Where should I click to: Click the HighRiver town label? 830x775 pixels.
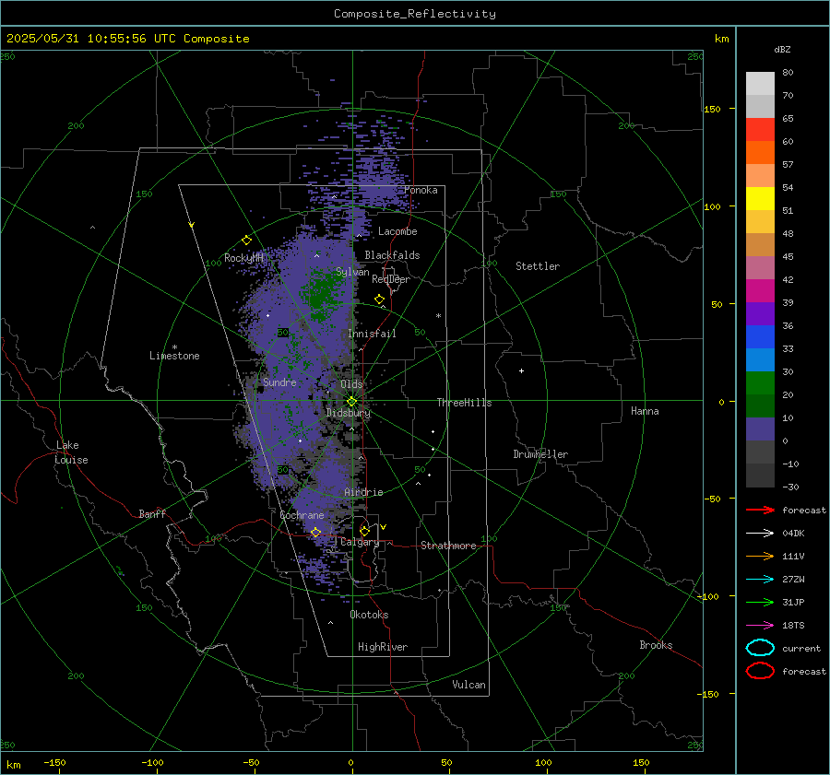coord(382,647)
